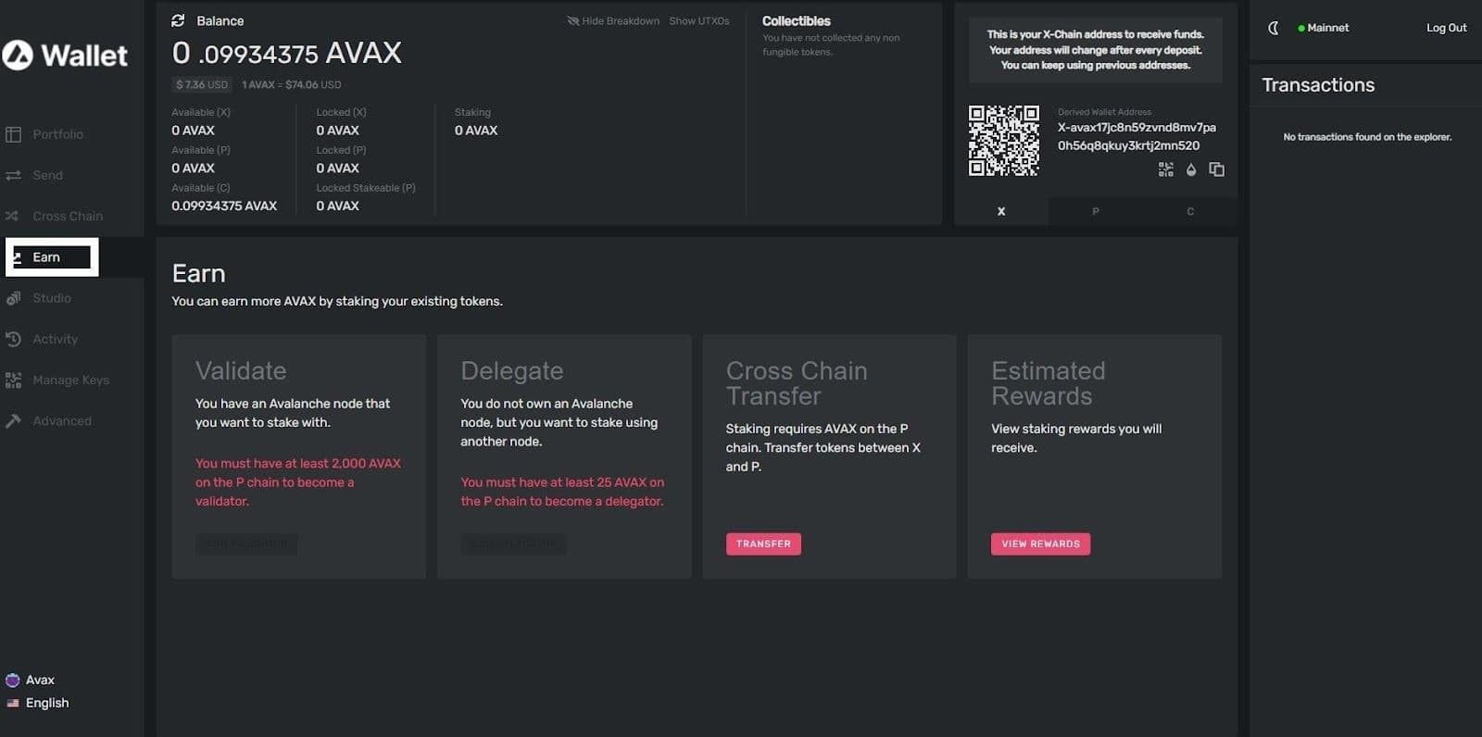Click the Avalanche Wallet logo
1482x737 pixels.
[65, 56]
